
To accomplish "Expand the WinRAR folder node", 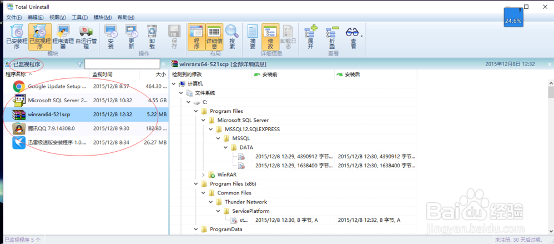I will click(x=203, y=175).
